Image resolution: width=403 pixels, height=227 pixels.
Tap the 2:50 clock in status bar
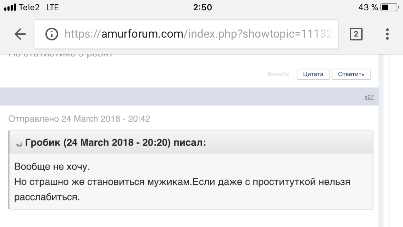point(202,7)
